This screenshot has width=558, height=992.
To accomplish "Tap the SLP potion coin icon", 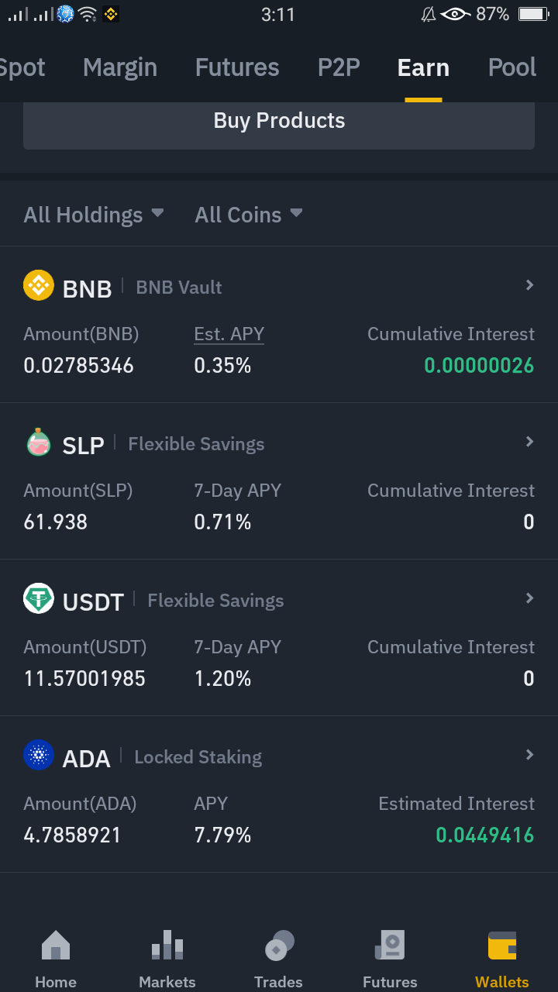I will coord(39,442).
